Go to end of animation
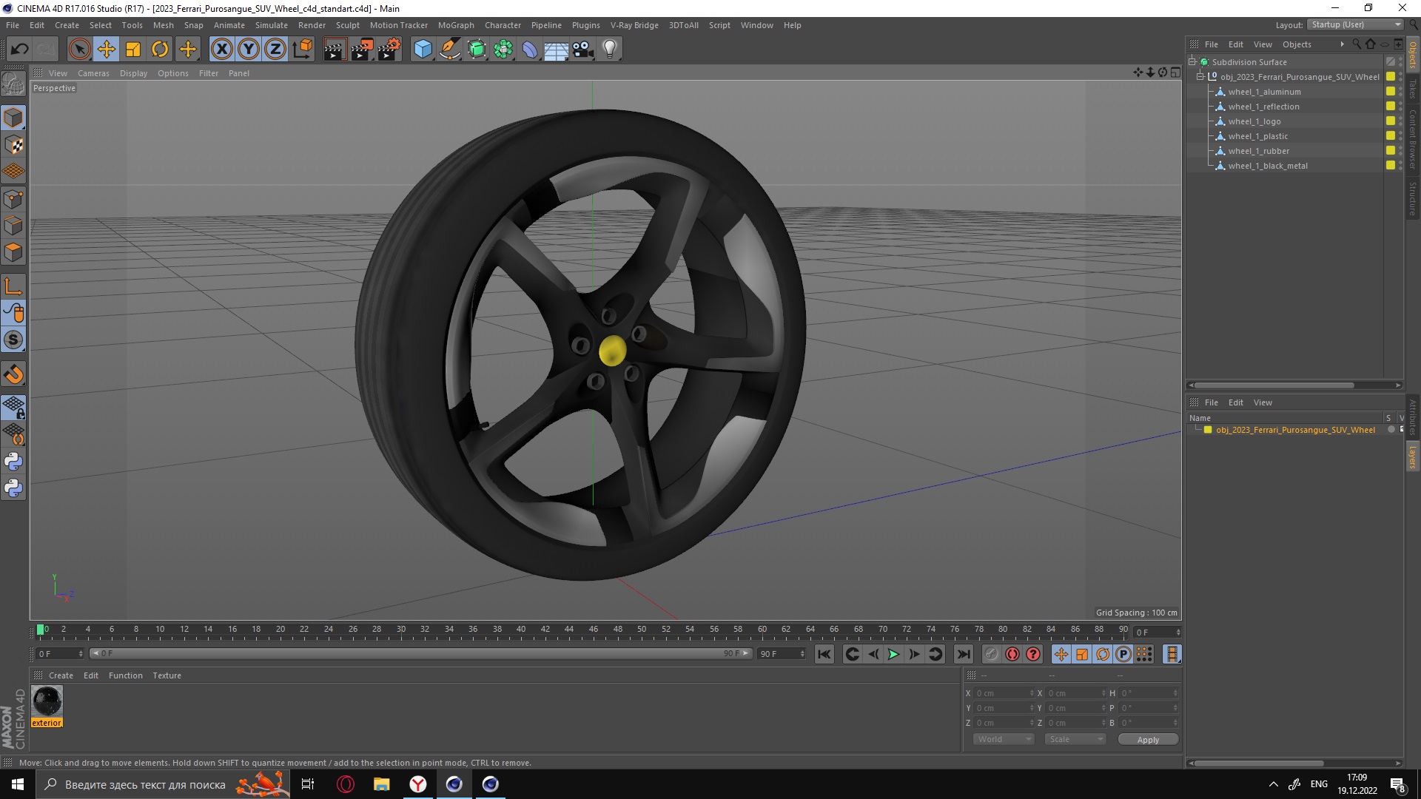1421x799 pixels. tap(963, 655)
